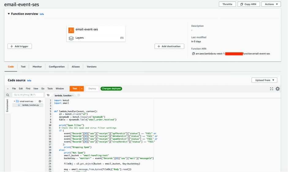
Task: Open the Tools menu in the editor
Action: coord(50,88)
